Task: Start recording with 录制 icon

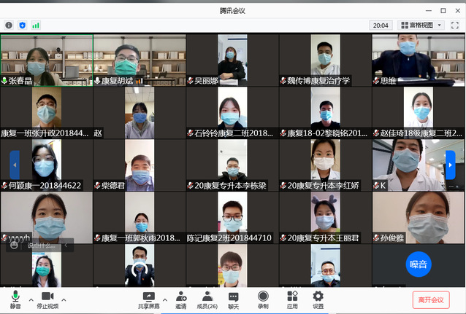Action: (263, 299)
